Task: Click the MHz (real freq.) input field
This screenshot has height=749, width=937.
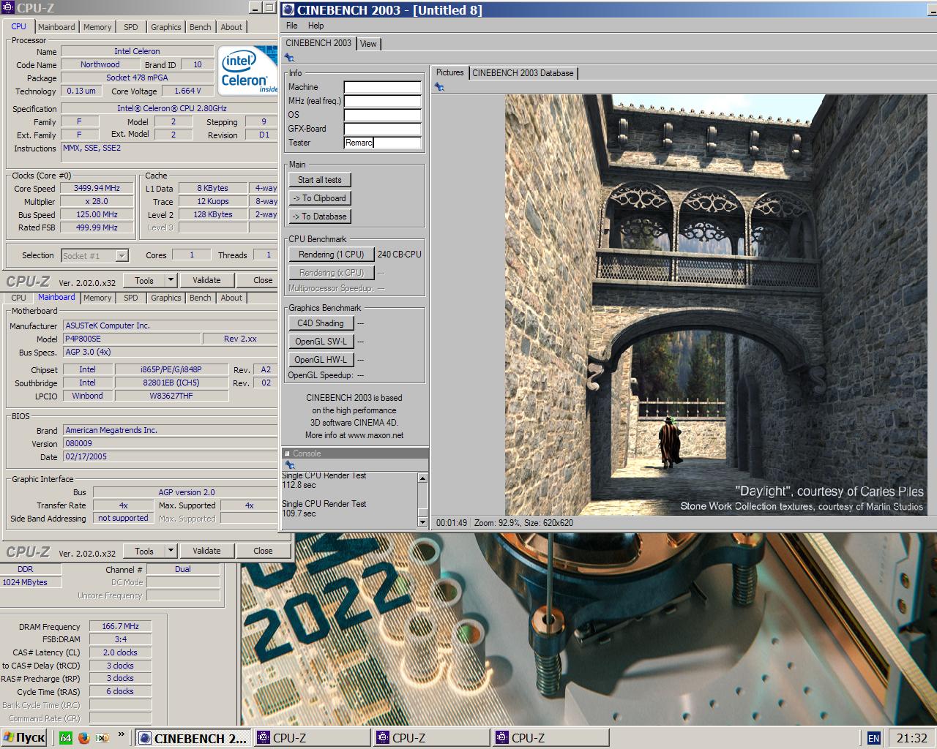Action: click(x=382, y=101)
